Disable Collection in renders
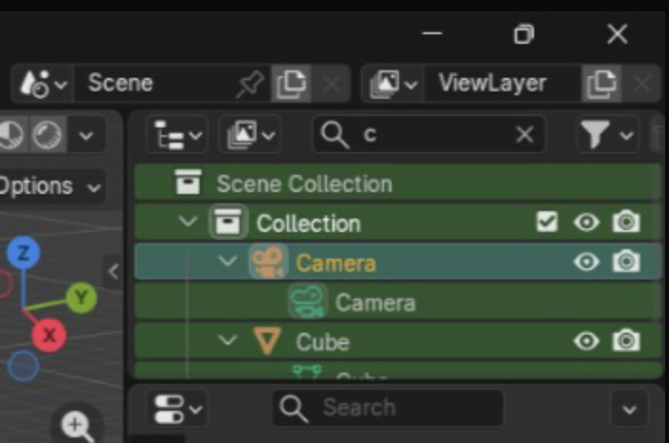The height and width of the screenshot is (443, 669). tap(626, 221)
